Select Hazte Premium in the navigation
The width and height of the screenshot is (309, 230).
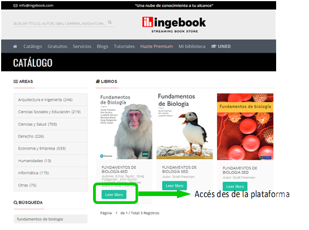pos(156,46)
